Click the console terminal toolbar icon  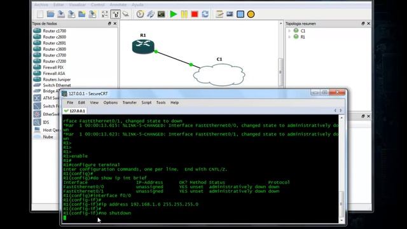(161, 14)
